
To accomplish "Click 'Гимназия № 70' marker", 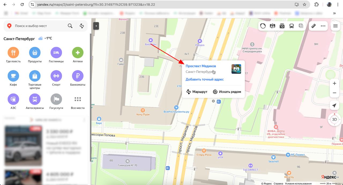I will [128, 161].
